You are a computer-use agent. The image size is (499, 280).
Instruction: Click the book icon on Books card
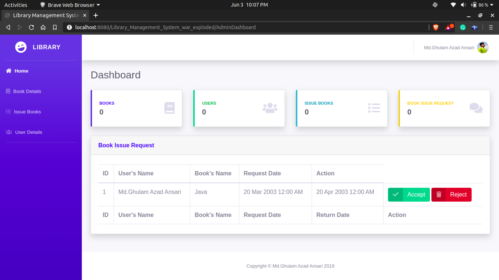pyautogui.click(x=169, y=108)
